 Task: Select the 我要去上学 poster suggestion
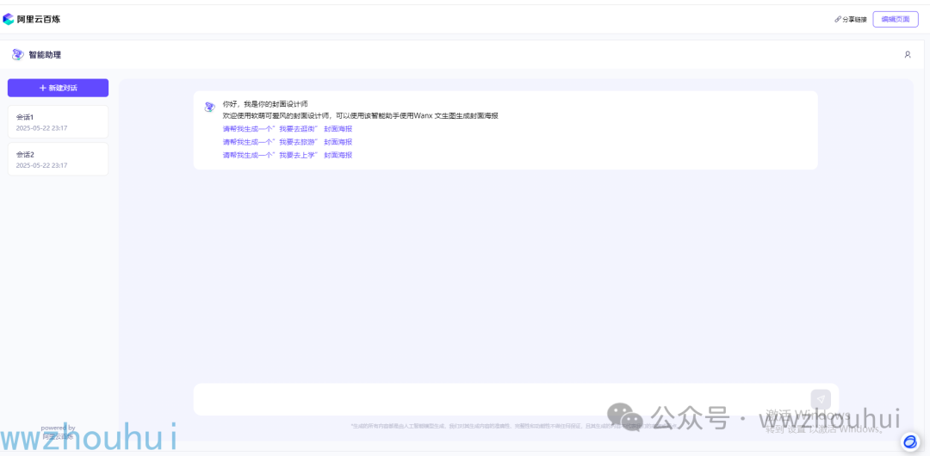click(288, 155)
